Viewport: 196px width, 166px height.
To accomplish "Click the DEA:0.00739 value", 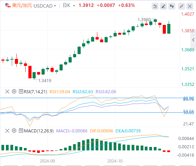I will (x=128, y=131).
